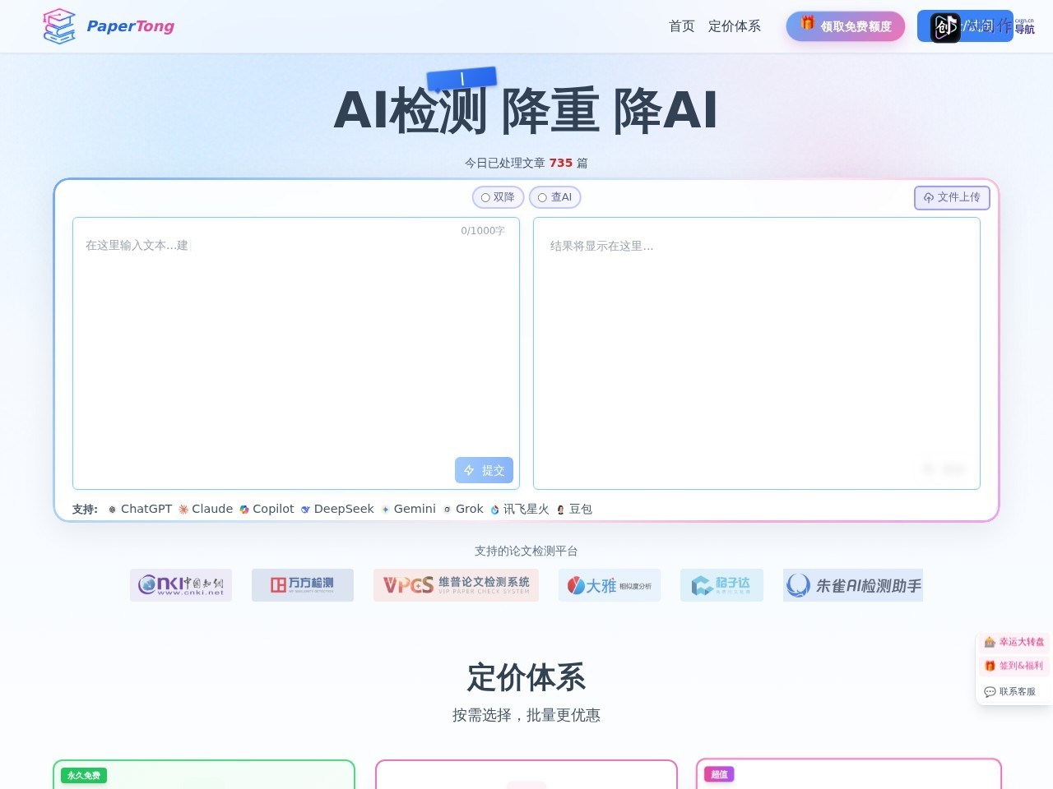
Task: Open the VPCS 维普论文检测系统 logo
Action: 456,585
